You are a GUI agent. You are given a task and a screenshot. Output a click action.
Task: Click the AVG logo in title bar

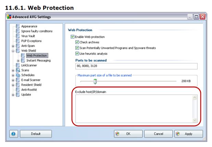tap(9, 17)
